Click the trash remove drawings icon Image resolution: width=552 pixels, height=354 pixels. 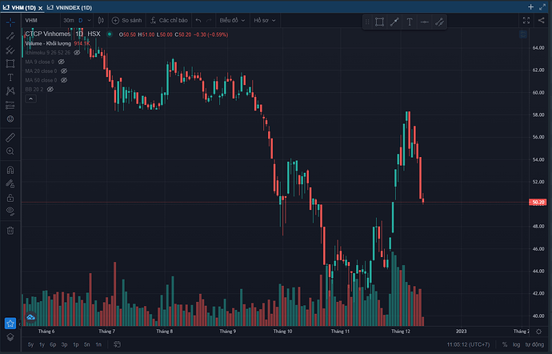[x=10, y=230]
